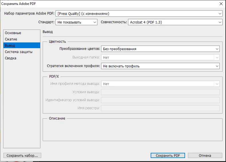Open the Adobe PDF preset dropdown

click(x=139, y=13)
